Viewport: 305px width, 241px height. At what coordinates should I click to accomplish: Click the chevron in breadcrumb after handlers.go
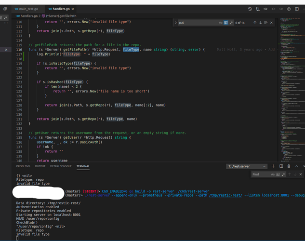pos(40,16)
